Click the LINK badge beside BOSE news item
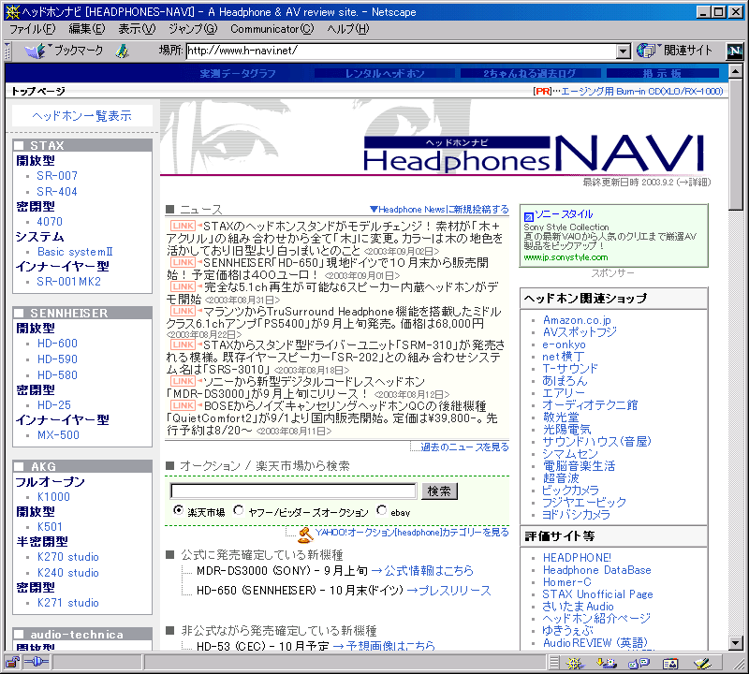The width and height of the screenshot is (749, 674). 184,405
